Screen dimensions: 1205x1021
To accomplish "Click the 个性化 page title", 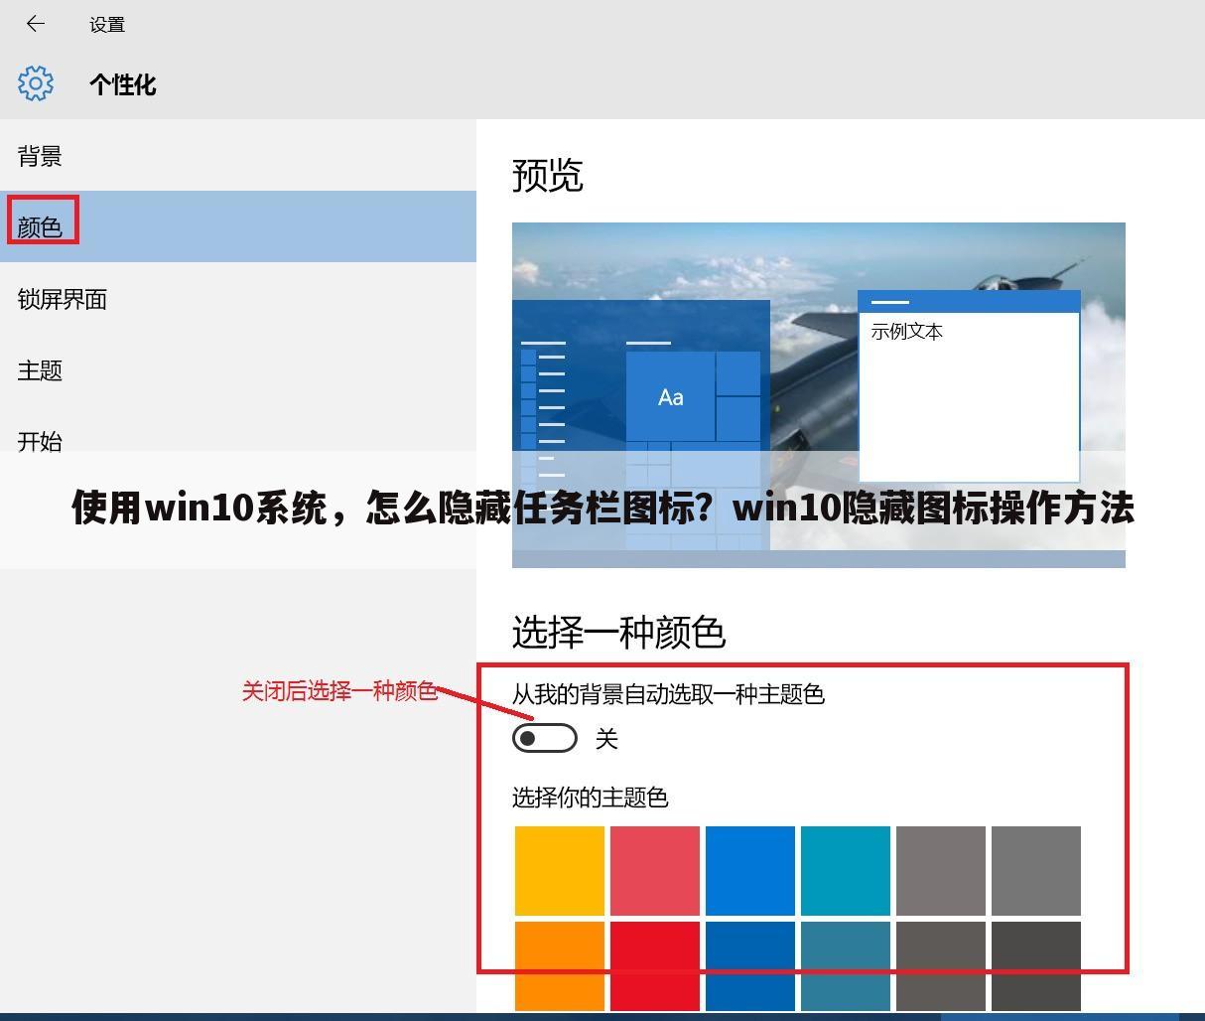I will [122, 84].
